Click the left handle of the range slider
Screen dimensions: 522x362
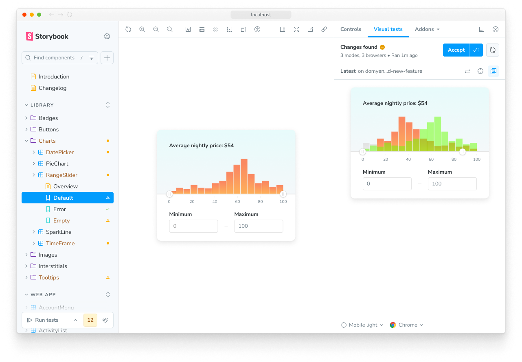pos(169,194)
